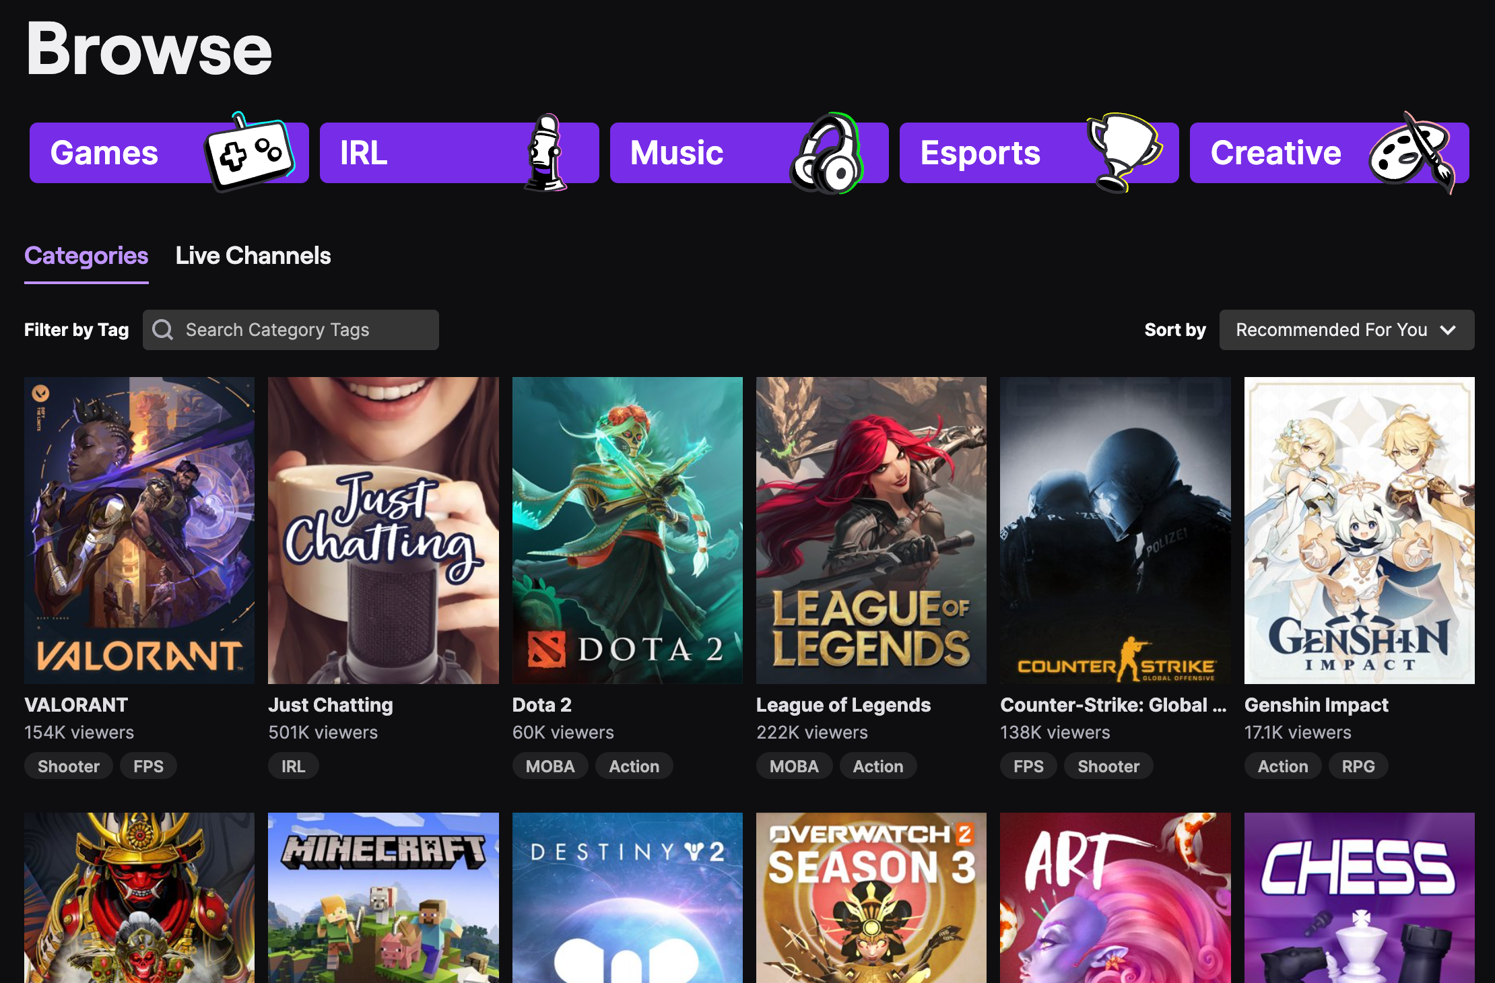Open the Live Channels tab

coord(253,256)
